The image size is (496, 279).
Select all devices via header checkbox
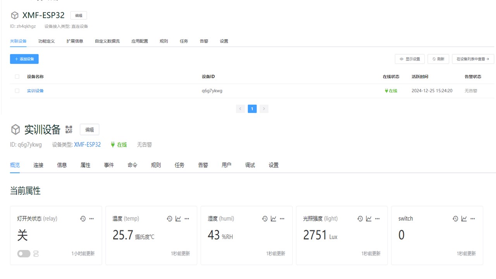(x=17, y=77)
